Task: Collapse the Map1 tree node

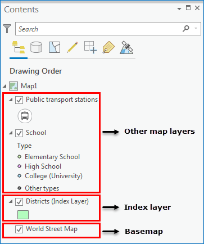Action: click(x=4, y=86)
